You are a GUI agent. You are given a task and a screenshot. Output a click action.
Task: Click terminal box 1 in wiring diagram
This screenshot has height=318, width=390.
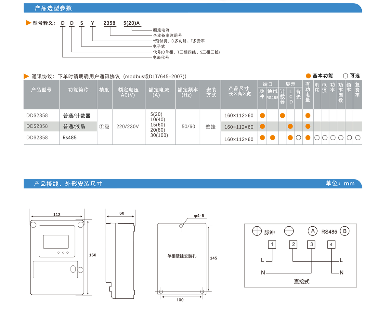pos(272,245)
